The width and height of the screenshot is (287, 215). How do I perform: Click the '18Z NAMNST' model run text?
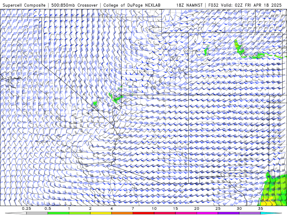pos(189,5)
